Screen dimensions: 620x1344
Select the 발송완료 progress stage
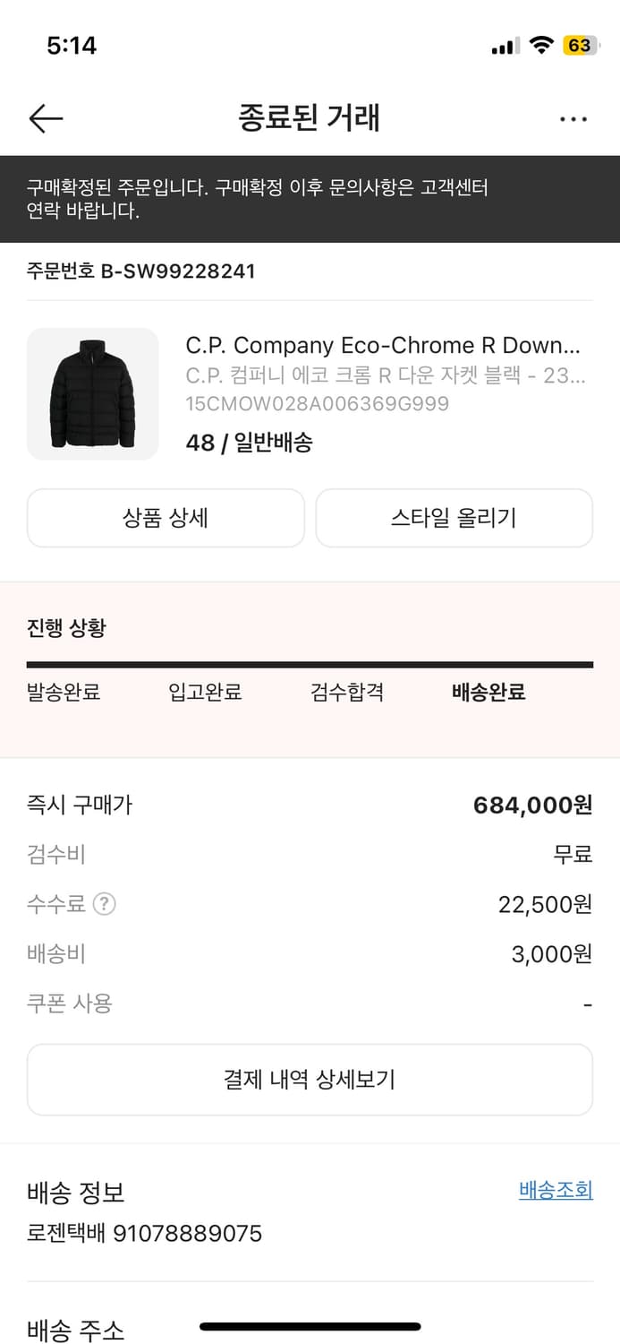pos(62,692)
